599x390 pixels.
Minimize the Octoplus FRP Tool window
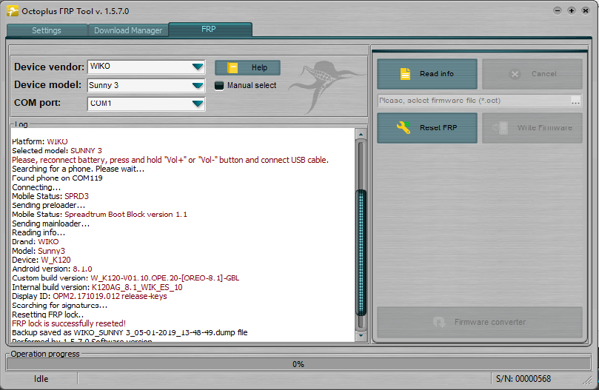tap(558, 10)
